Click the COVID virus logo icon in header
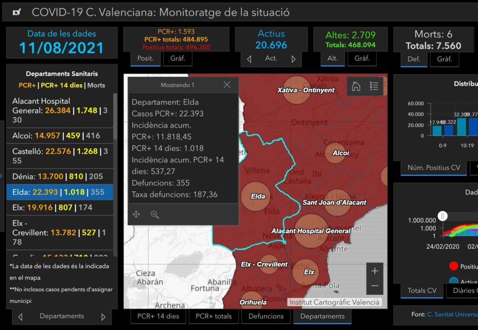The image size is (478, 330). point(17,12)
